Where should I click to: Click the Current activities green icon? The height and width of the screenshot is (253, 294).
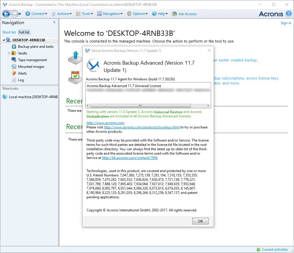tap(258, 250)
